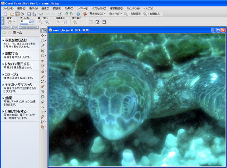Expand the 写真を取り込む topic
Screen dimensions: 227x168
(x=16, y=40)
